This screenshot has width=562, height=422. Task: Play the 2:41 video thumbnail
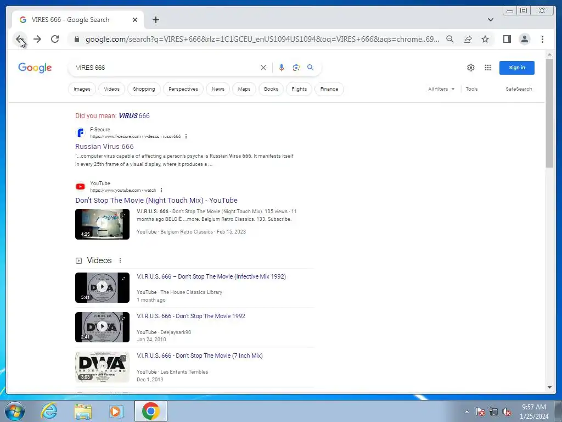pos(102,327)
